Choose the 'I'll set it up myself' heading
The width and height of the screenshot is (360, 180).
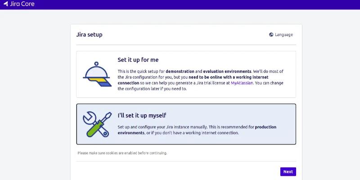(x=142, y=115)
